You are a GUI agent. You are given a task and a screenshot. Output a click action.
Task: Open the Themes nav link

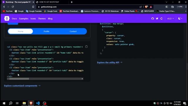pyautogui.click(x=42, y=19)
